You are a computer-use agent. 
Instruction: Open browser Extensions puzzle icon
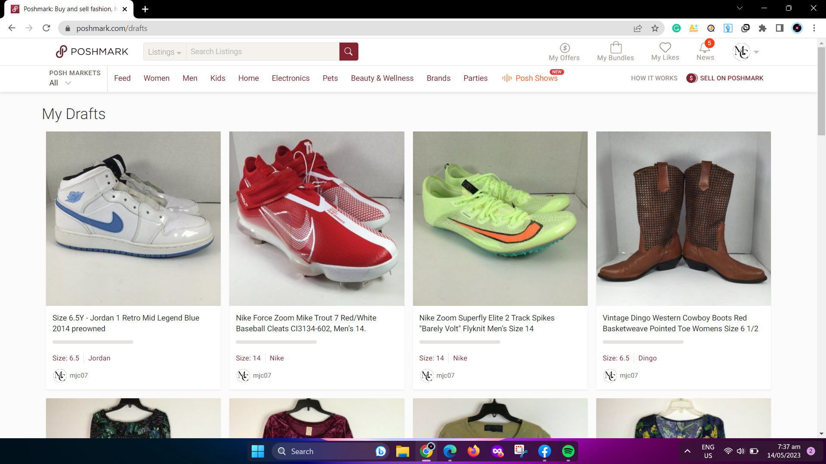point(762,28)
